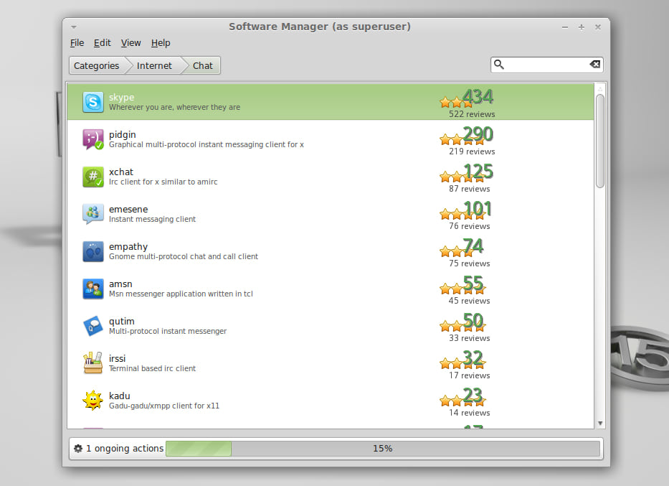669x486 pixels.
Task: Focus the search input field
Action: click(546, 65)
